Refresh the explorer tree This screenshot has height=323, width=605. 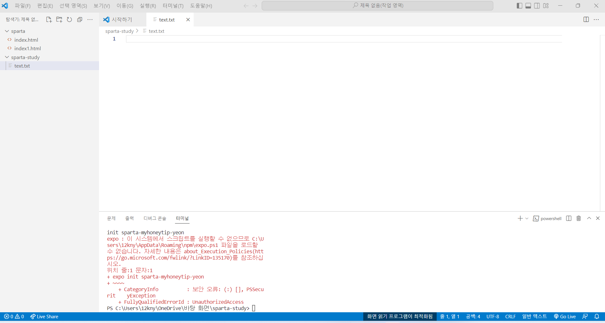[69, 20]
